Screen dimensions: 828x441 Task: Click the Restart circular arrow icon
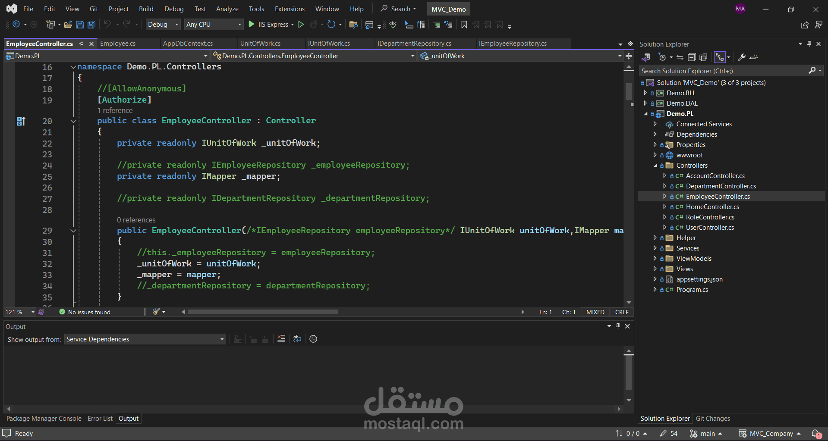[x=331, y=25]
